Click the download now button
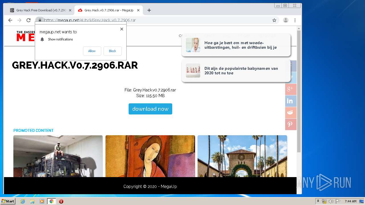Viewport: 365px width, 205px height. point(150,109)
